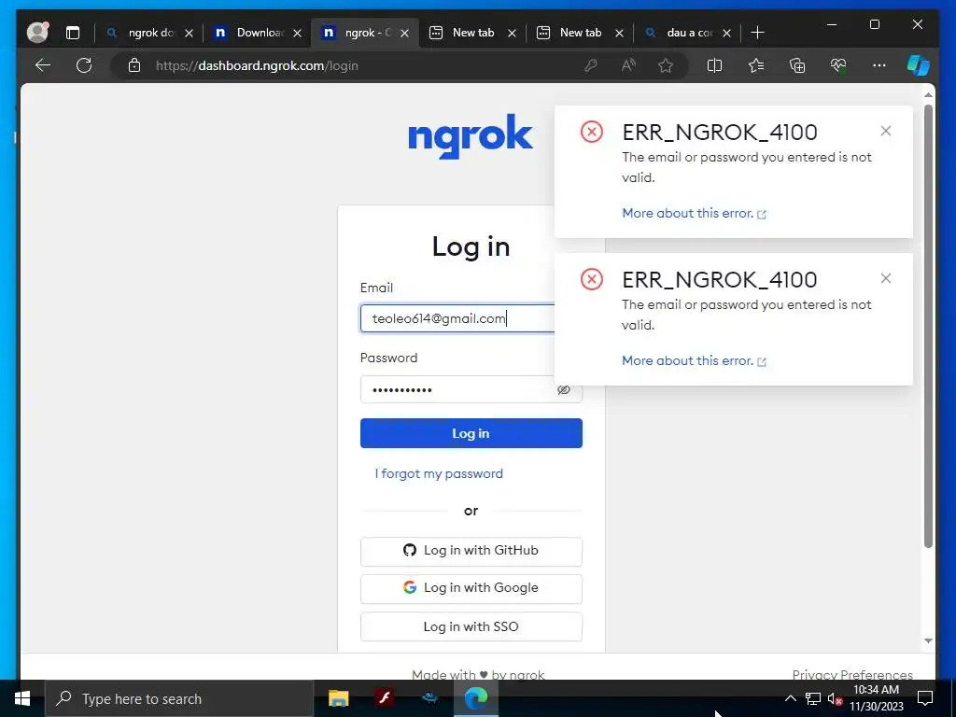Show hidden system tray icons
The image size is (956, 717).
(790, 698)
